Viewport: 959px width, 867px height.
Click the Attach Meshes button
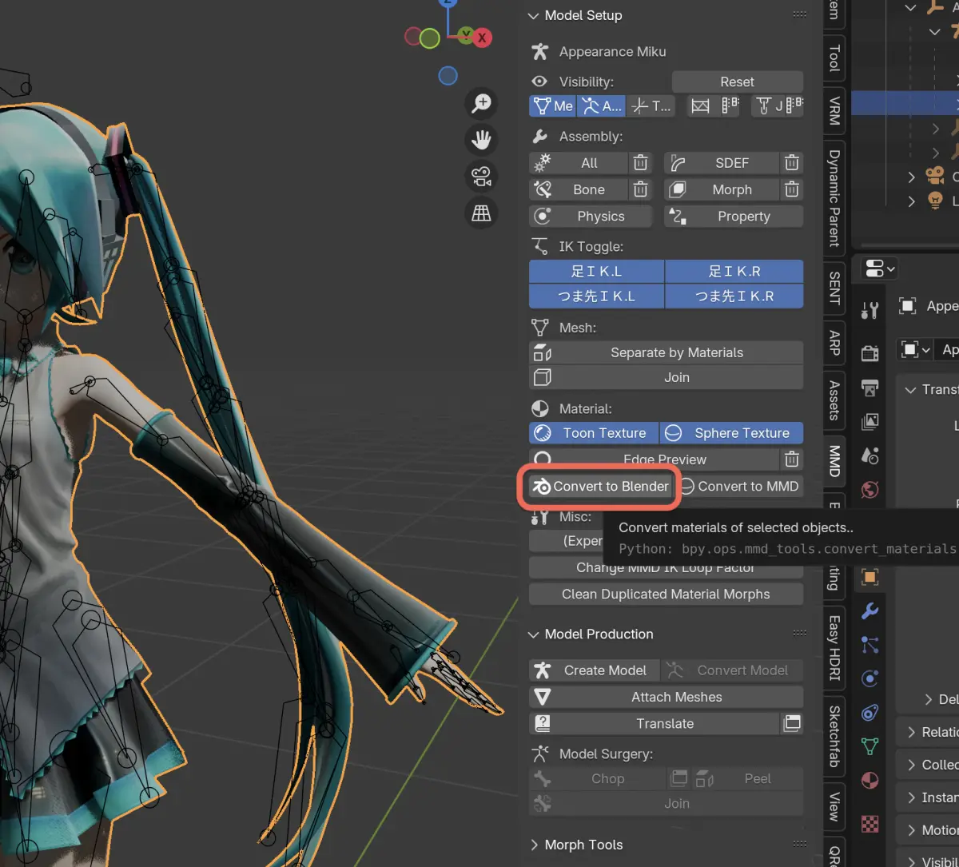[x=666, y=697]
